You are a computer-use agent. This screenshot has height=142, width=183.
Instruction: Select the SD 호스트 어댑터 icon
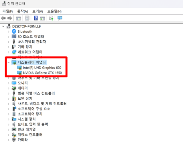pos(14,36)
